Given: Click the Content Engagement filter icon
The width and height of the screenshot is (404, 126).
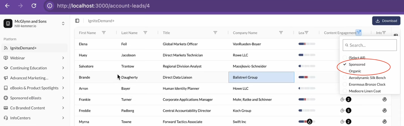Looking at the screenshot, I should 358,33.
